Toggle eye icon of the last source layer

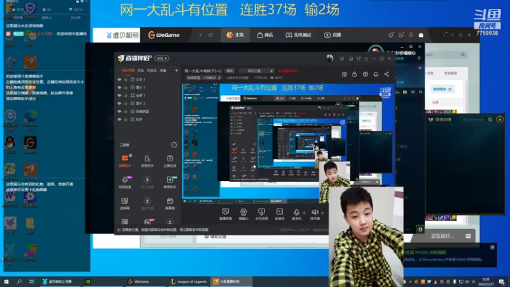[119, 119]
